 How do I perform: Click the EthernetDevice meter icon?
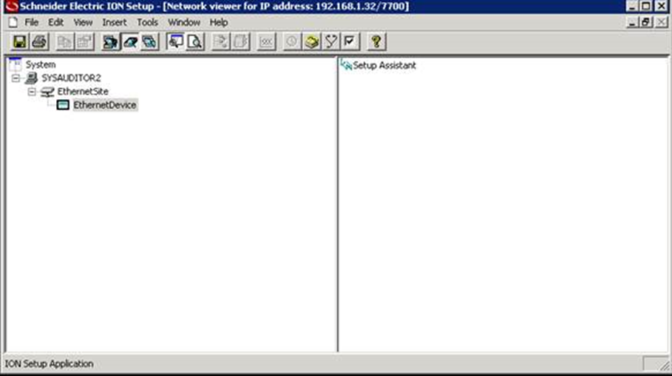(x=63, y=105)
